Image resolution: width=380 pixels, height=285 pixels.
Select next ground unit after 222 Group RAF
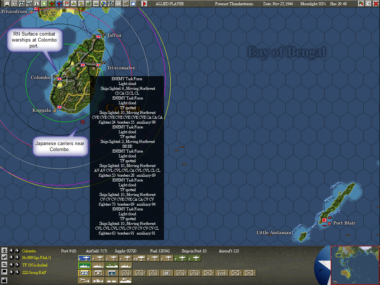point(17,272)
